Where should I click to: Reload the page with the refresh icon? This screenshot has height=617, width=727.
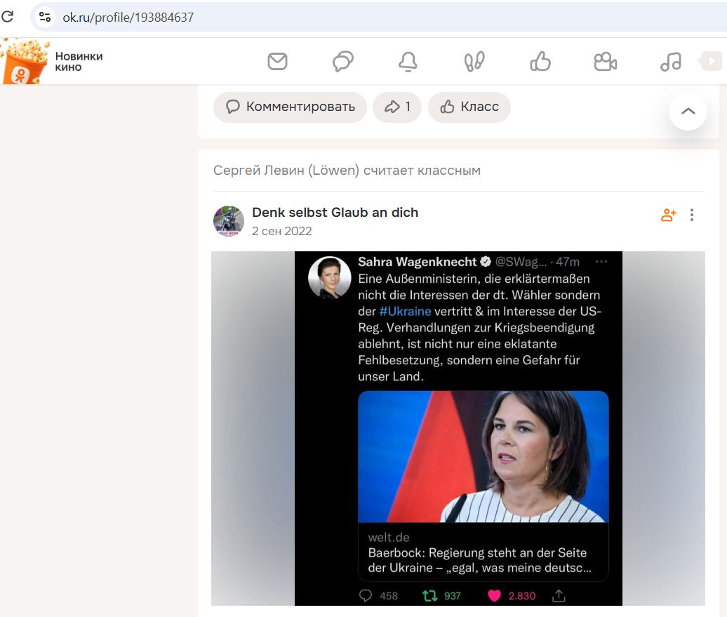point(8,17)
